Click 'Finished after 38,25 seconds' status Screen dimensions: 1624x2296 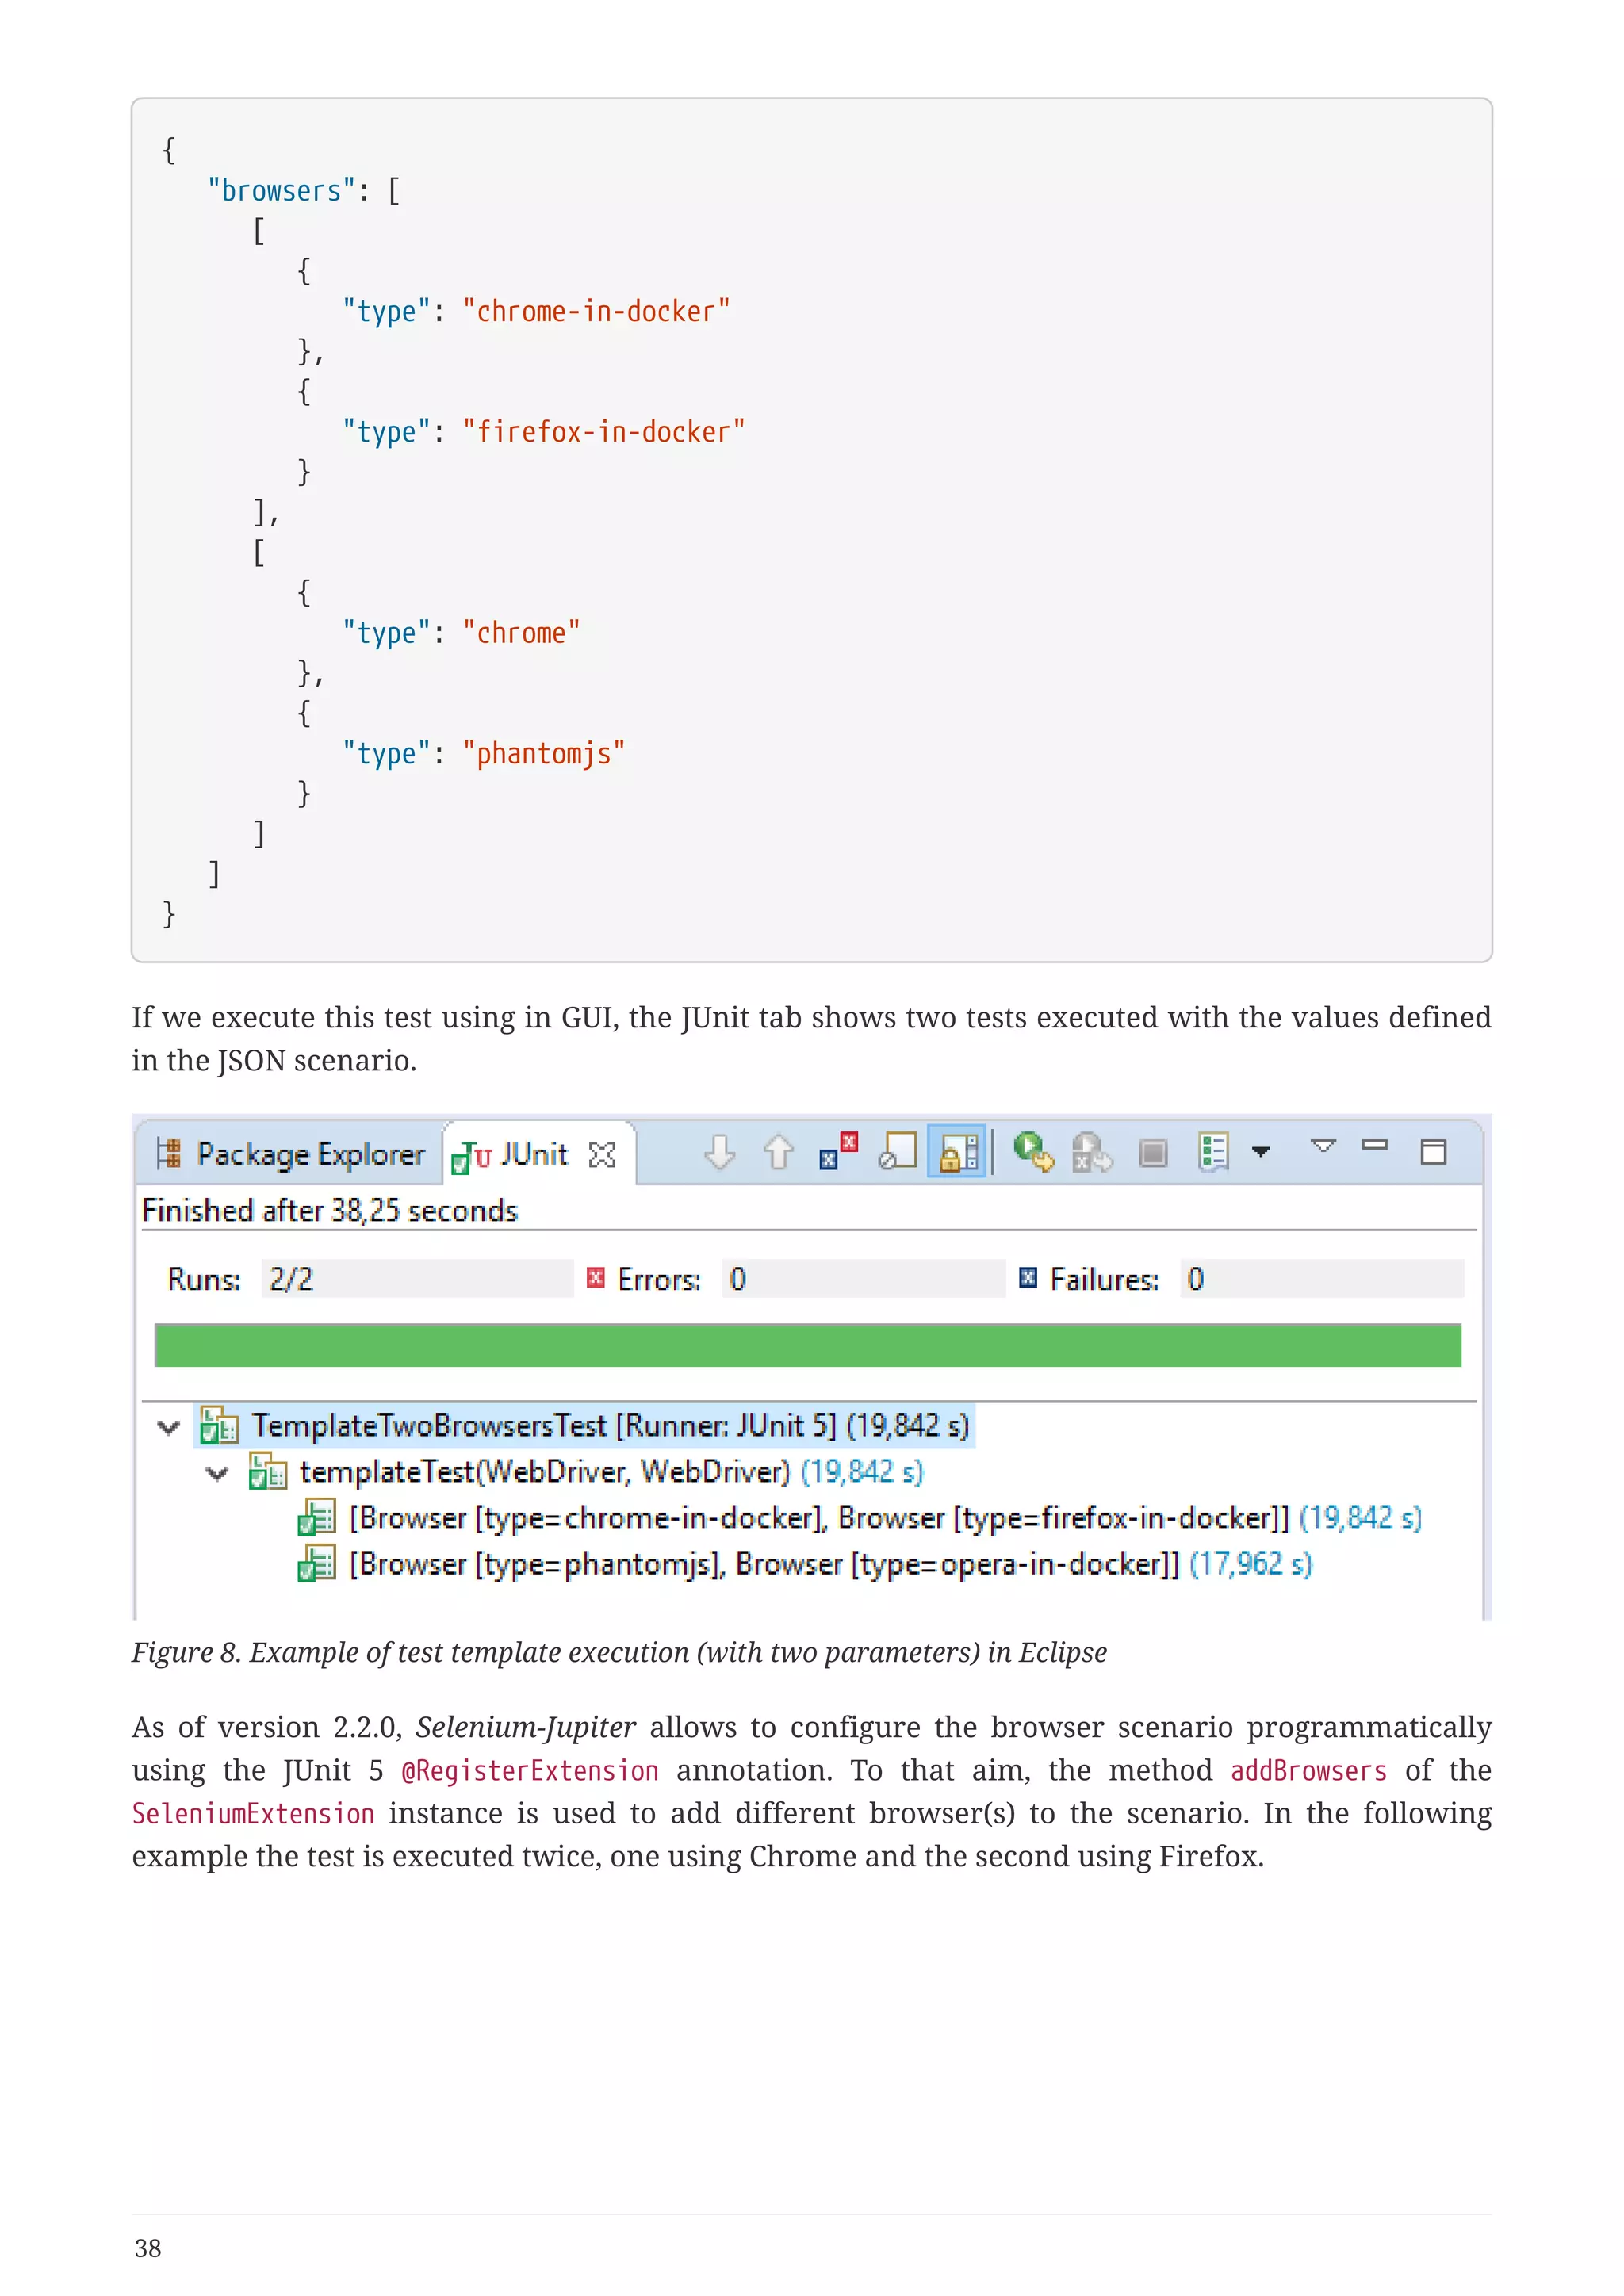(x=330, y=1211)
